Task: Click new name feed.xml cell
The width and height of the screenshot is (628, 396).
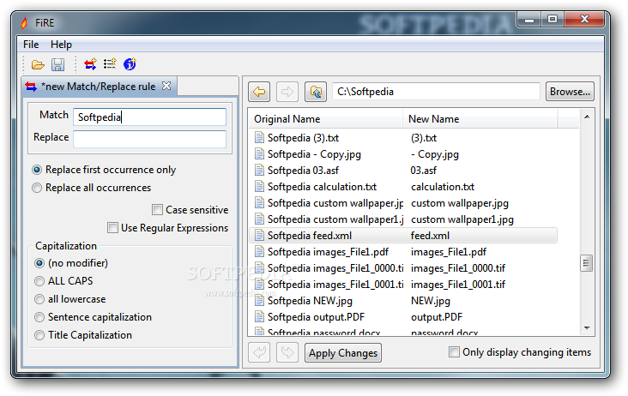Action: (430, 236)
